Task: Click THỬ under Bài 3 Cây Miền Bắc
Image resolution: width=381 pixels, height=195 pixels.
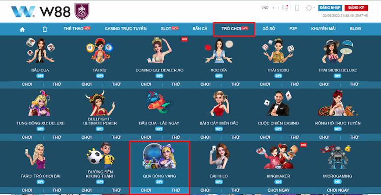Action: 235,137
